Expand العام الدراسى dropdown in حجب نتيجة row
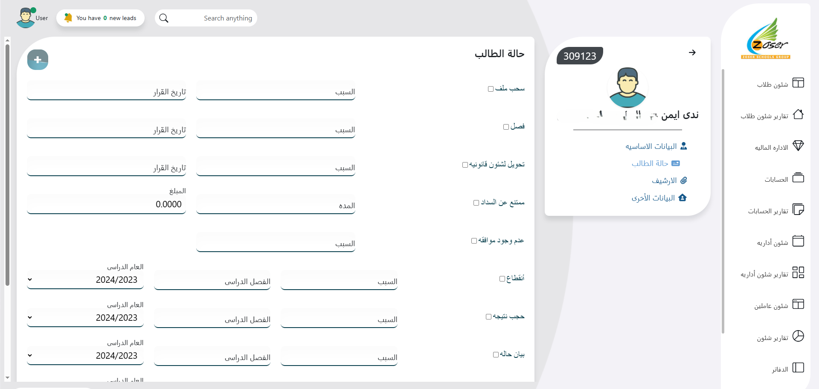Viewport: 819px width, 389px height. [x=85, y=318]
